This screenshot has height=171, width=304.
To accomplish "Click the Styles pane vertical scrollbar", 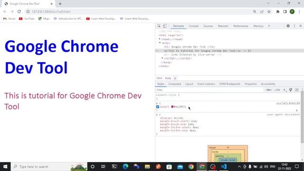I will tap(302, 117).
